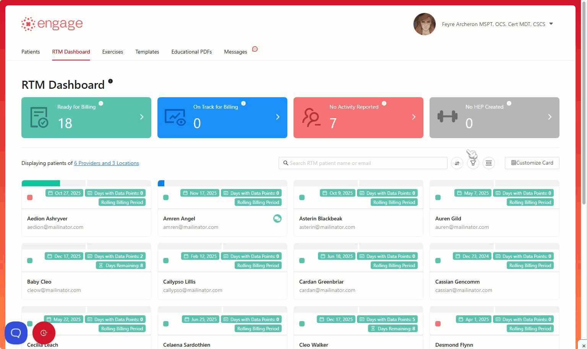Switch to the Messages tab

236,52
